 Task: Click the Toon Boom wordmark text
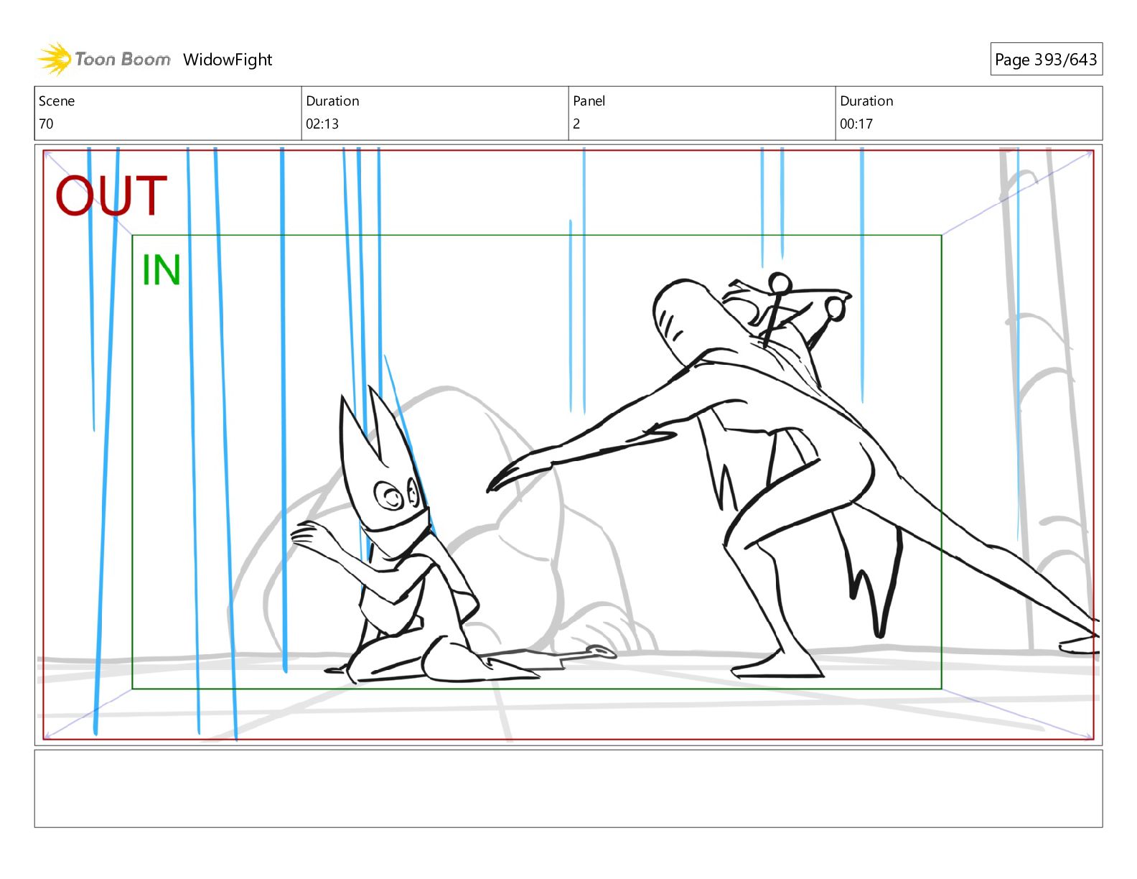pos(123,59)
